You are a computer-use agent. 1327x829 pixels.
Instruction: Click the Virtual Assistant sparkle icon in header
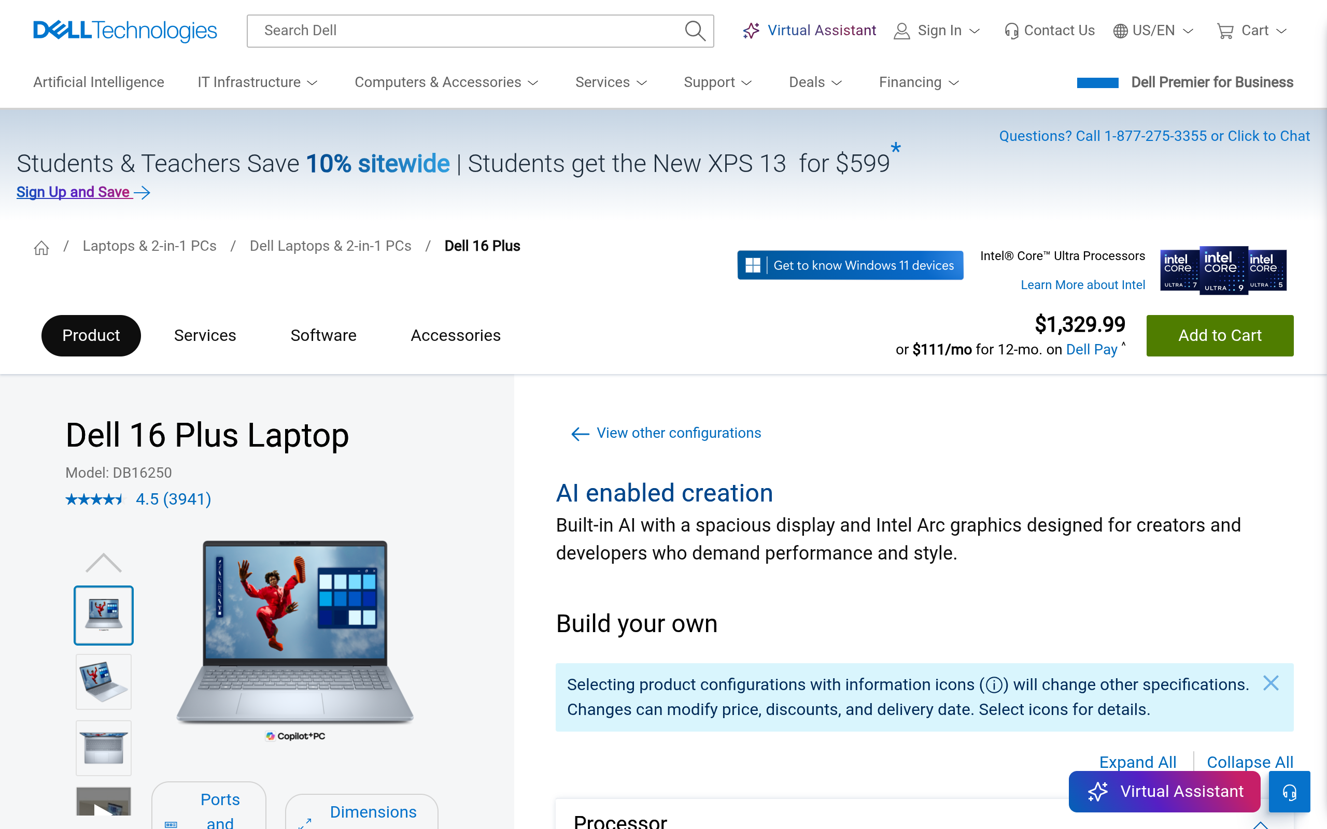pos(751,31)
